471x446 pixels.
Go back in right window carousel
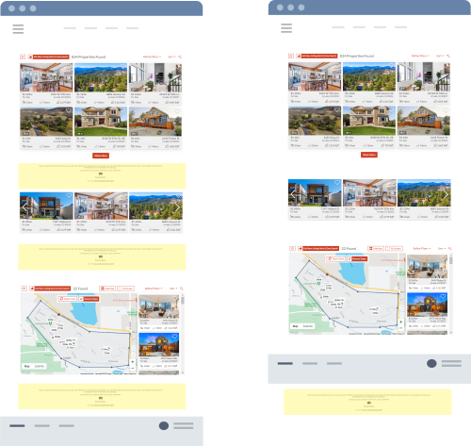click(x=293, y=194)
